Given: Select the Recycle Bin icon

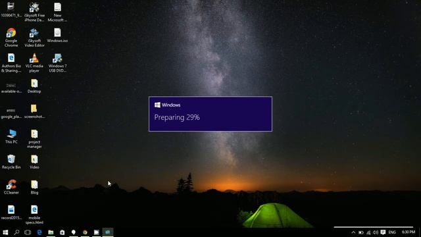Looking at the screenshot, I should 11,162.
